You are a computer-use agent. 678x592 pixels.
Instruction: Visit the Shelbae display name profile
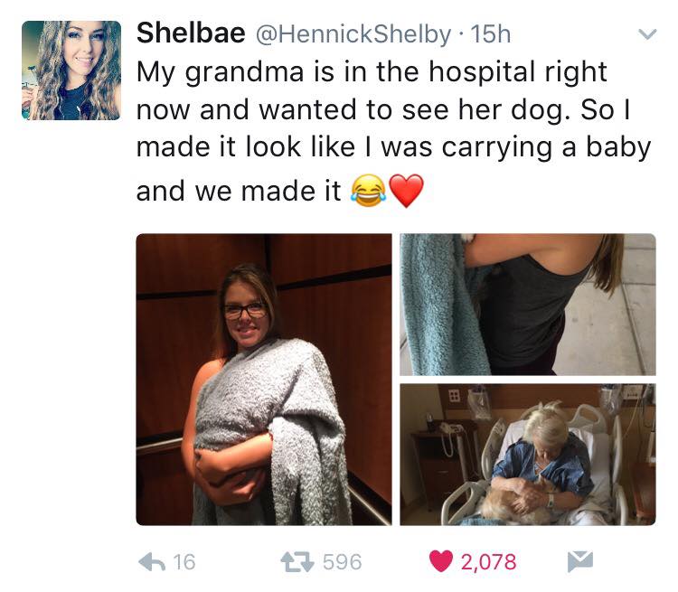(191, 33)
